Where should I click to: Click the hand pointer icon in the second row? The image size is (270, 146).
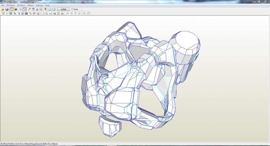pos(30,13)
